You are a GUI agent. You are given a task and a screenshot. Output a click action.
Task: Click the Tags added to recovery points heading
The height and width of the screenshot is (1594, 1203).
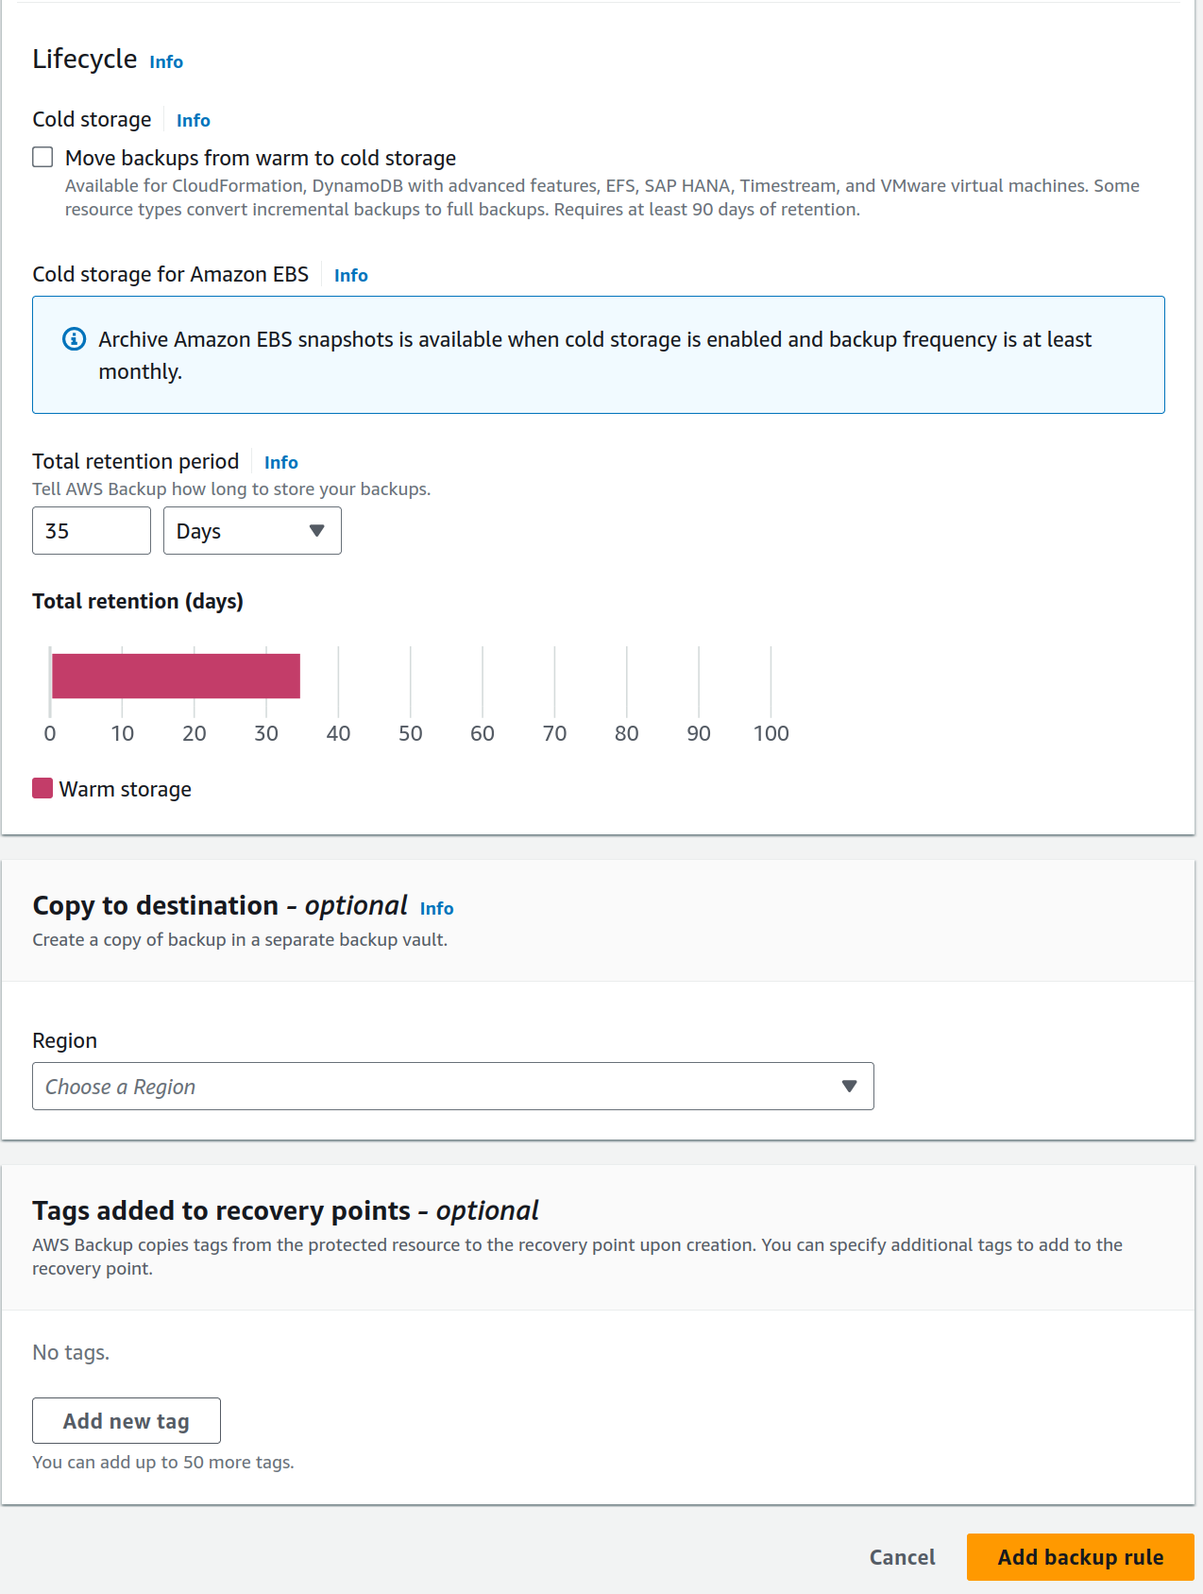tap(285, 1210)
